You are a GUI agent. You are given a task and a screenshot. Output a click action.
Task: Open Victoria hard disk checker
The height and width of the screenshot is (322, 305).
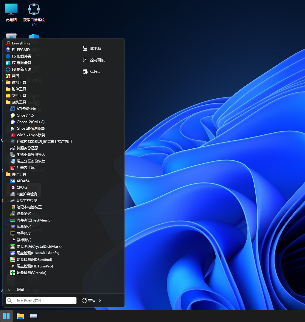31,273
